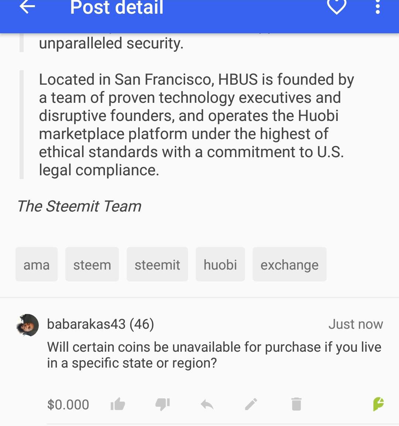Tap the green eSteem leaf icon
This screenshot has width=399, height=426.
pyautogui.click(x=378, y=404)
